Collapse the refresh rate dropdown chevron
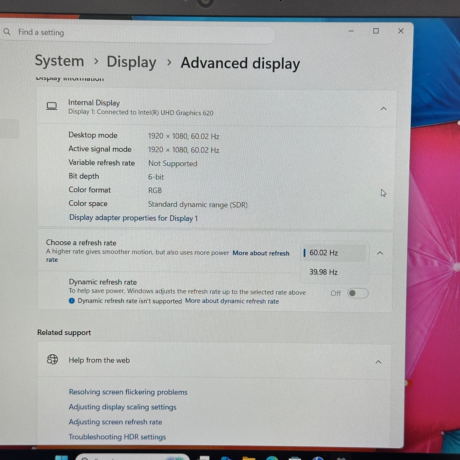The height and width of the screenshot is (460, 460). [380, 253]
